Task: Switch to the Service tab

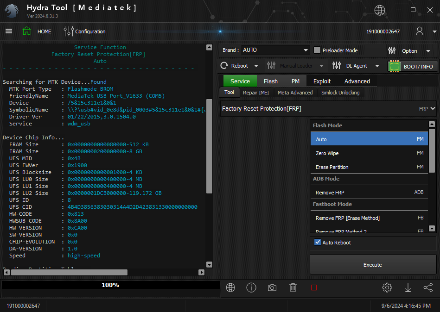Action: 240,81
